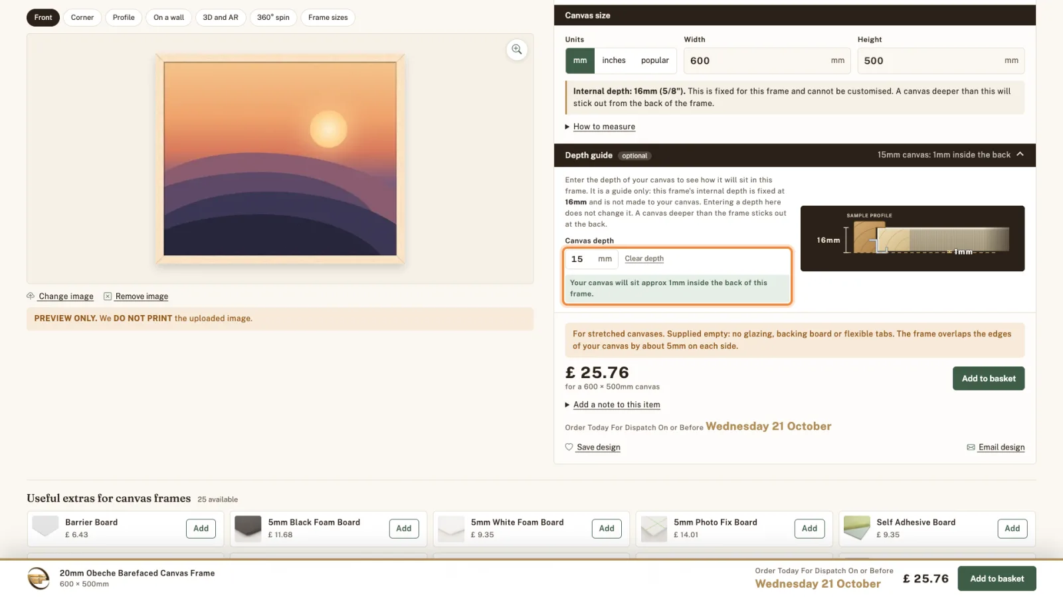Click the heart icon next to Save design
The width and height of the screenshot is (1063, 597).
[569, 447]
